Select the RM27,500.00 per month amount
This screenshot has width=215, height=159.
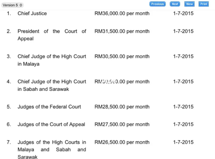122,124
